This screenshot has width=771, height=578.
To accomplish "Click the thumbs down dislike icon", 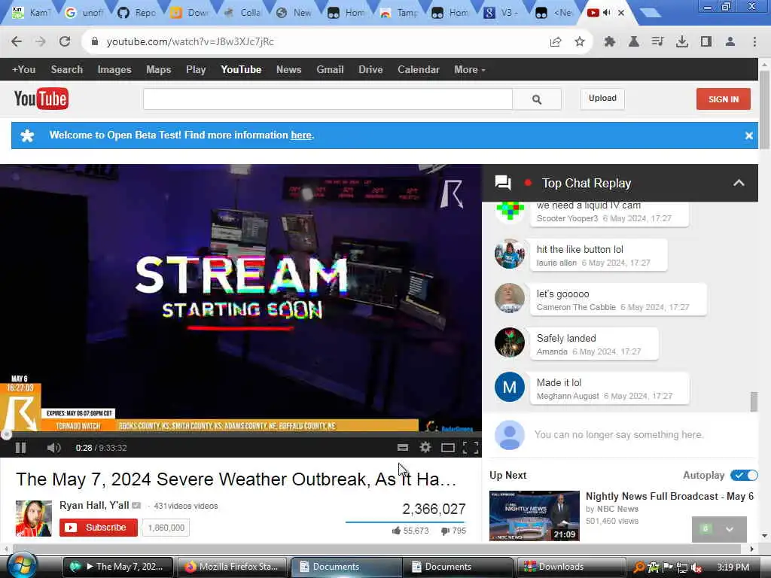I will coord(445,531).
